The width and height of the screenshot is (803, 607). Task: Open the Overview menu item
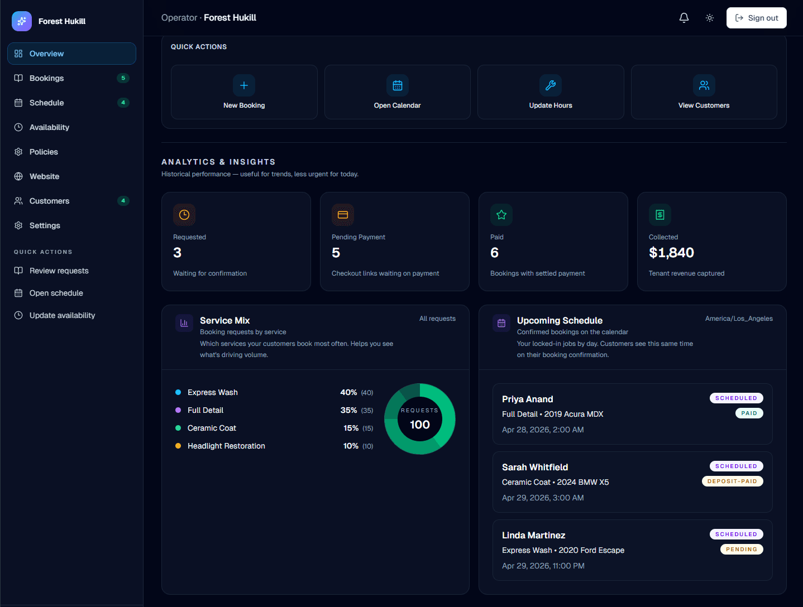point(71,54)
